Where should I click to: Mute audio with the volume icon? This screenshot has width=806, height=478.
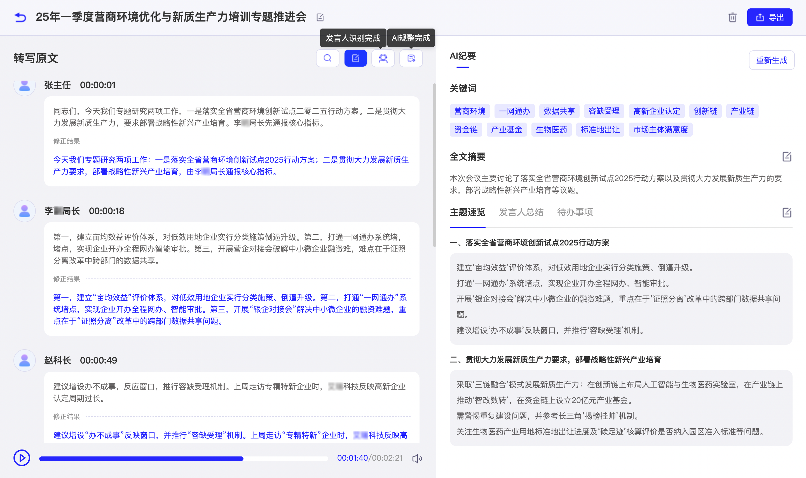coord(417,458)
